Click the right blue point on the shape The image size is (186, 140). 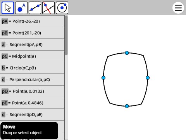coord(148,78)
